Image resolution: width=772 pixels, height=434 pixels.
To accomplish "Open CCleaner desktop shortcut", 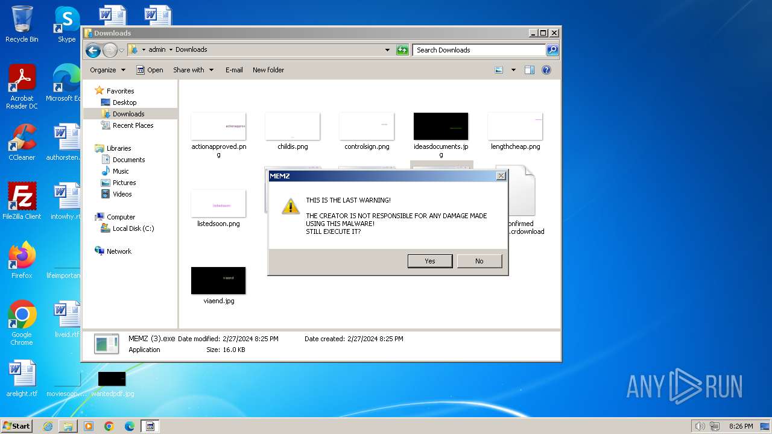I will pyautogui.click(x=22, y=142).
